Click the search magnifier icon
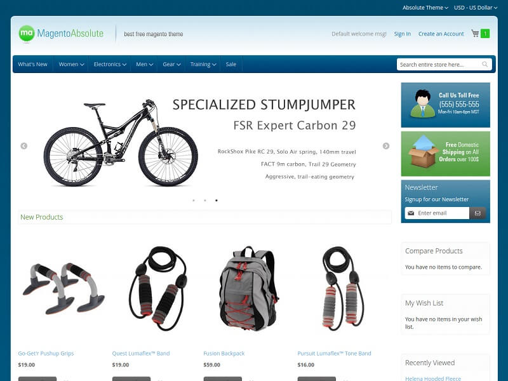Screen dimensions: 508x381 point(485,64)
